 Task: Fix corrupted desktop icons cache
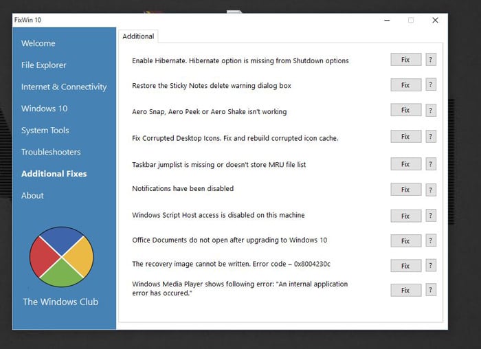point(406,137)
